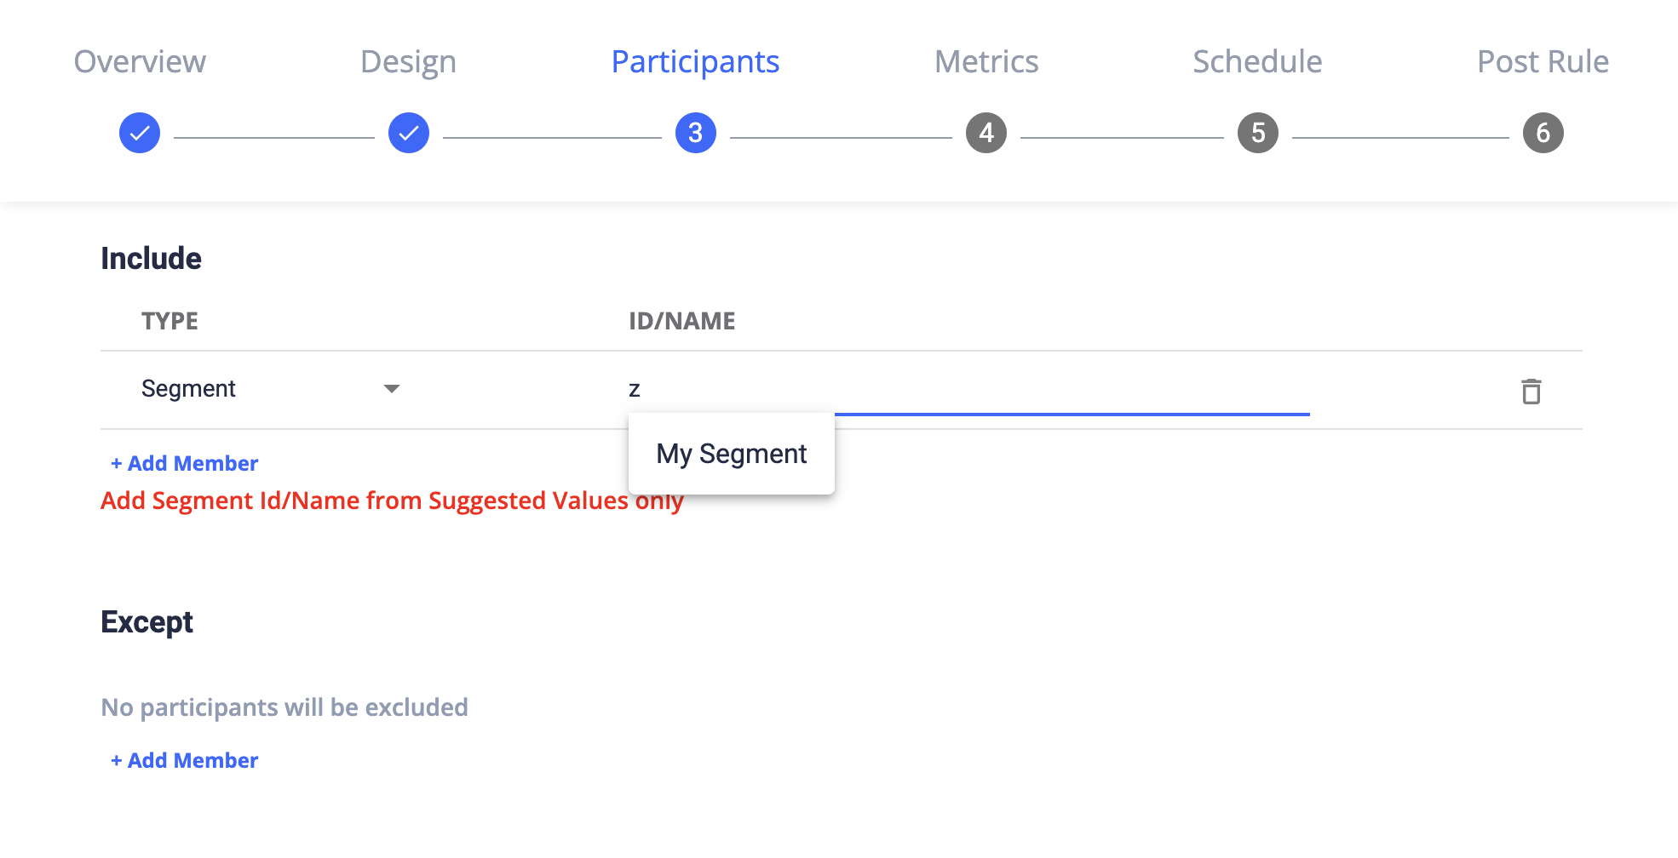The width and height of the screenshot is (1678, 858).
Task: Navigate to the Metrics step
Action: tap(986, 61)
